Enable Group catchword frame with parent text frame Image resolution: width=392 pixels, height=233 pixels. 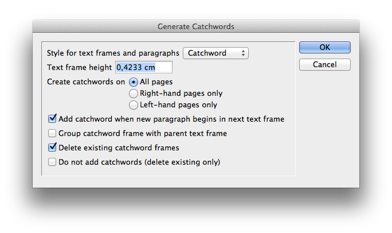tap(52, 133)
